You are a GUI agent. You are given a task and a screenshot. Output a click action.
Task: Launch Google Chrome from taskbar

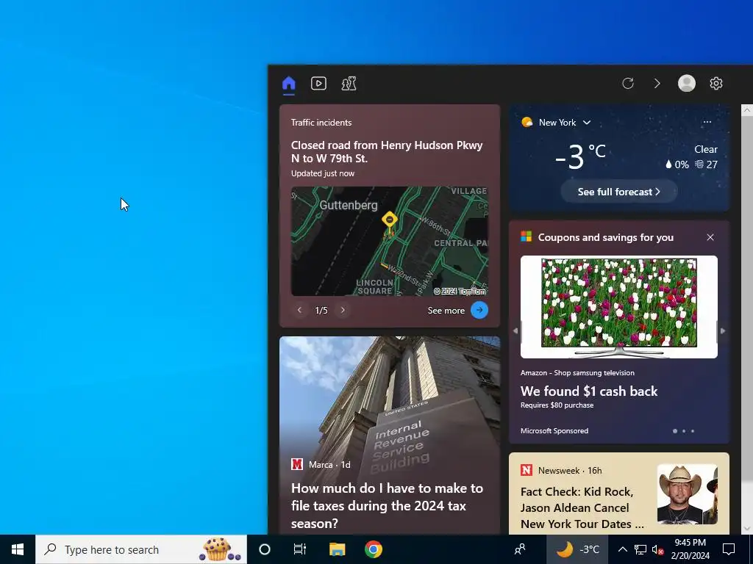[x=373, y=549]
